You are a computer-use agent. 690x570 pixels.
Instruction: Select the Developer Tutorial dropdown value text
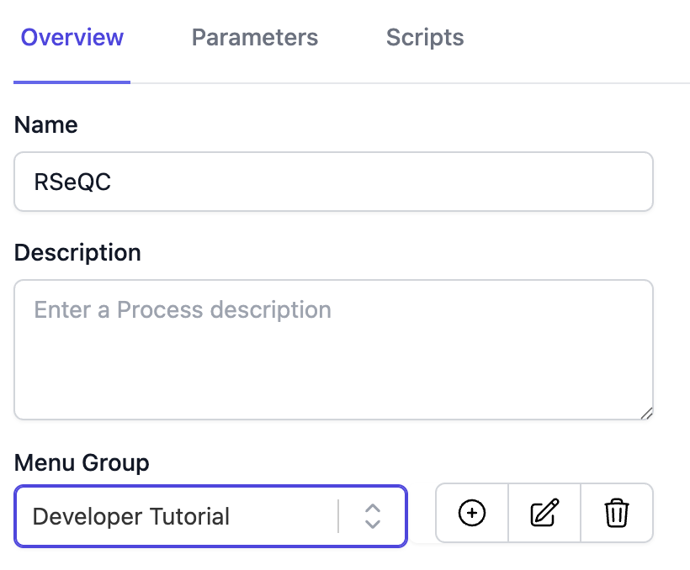click(130, 516)
